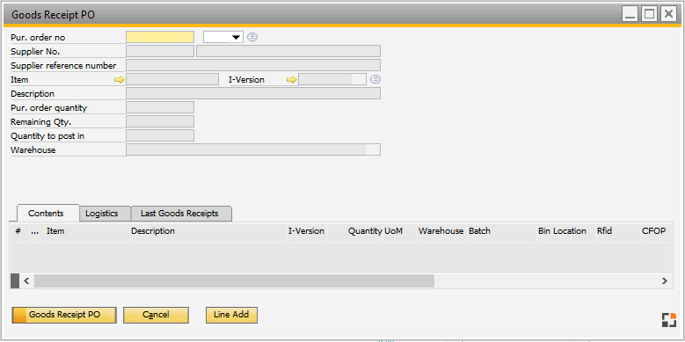Viewport: 685px width, 342px height.
Task: Click the Warehouse field
Action: click(x=253, y=149)
